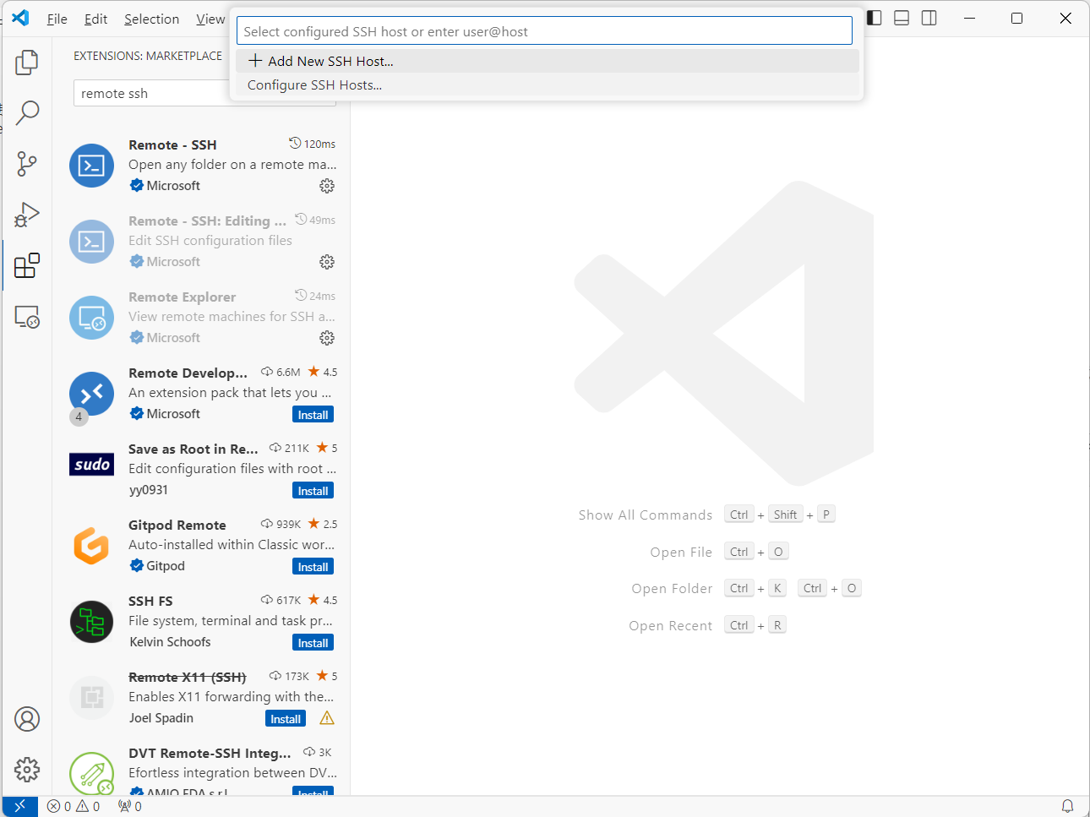Click the VS Code logo icon
Image resolution: width=1090 pixels, height=817 pixels.
click(x=20, y=18)
